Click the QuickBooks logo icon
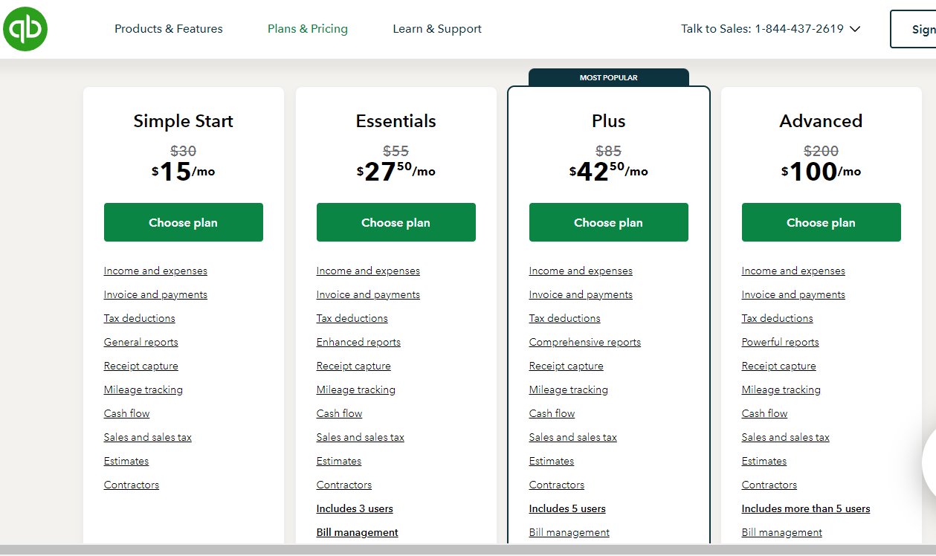The width and height of the screenshot is (936, 556). (25, 29)
